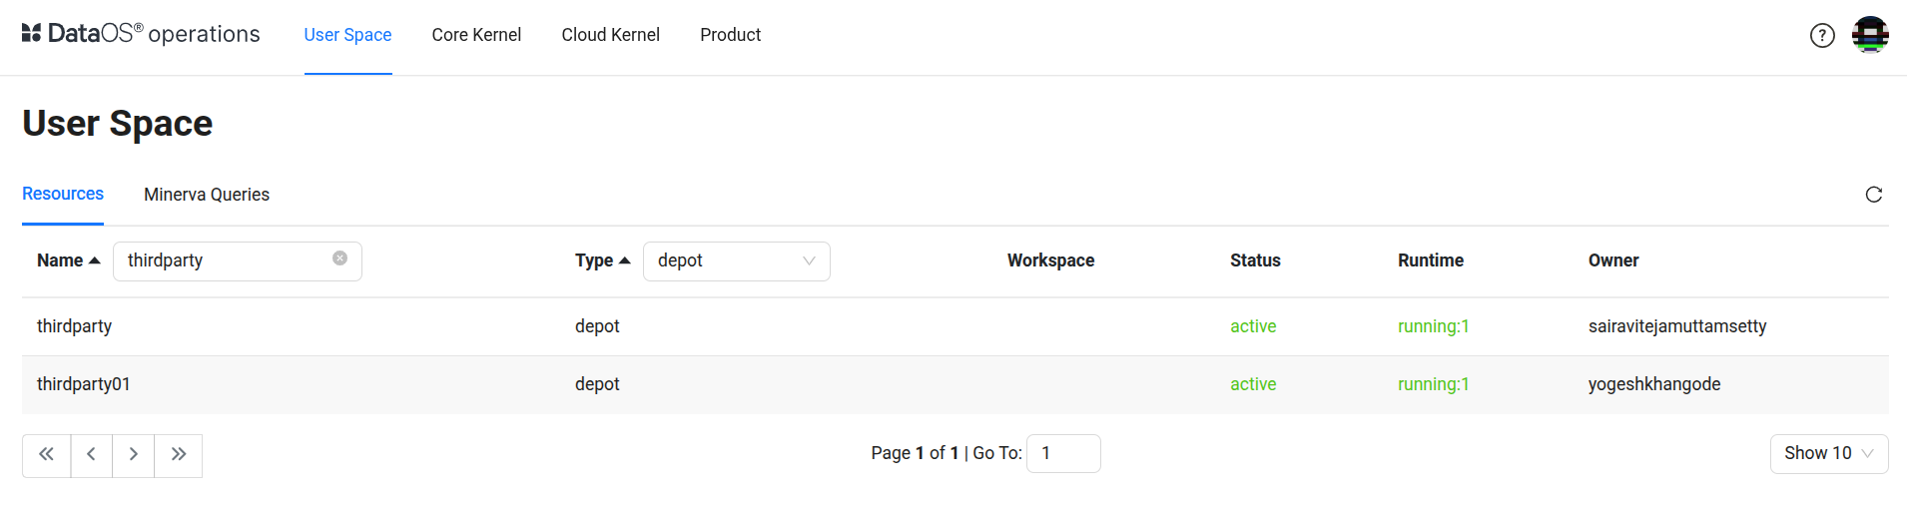Refresh the resources list
Viewport: 1907px width, 510px height.
point(1873,195)
